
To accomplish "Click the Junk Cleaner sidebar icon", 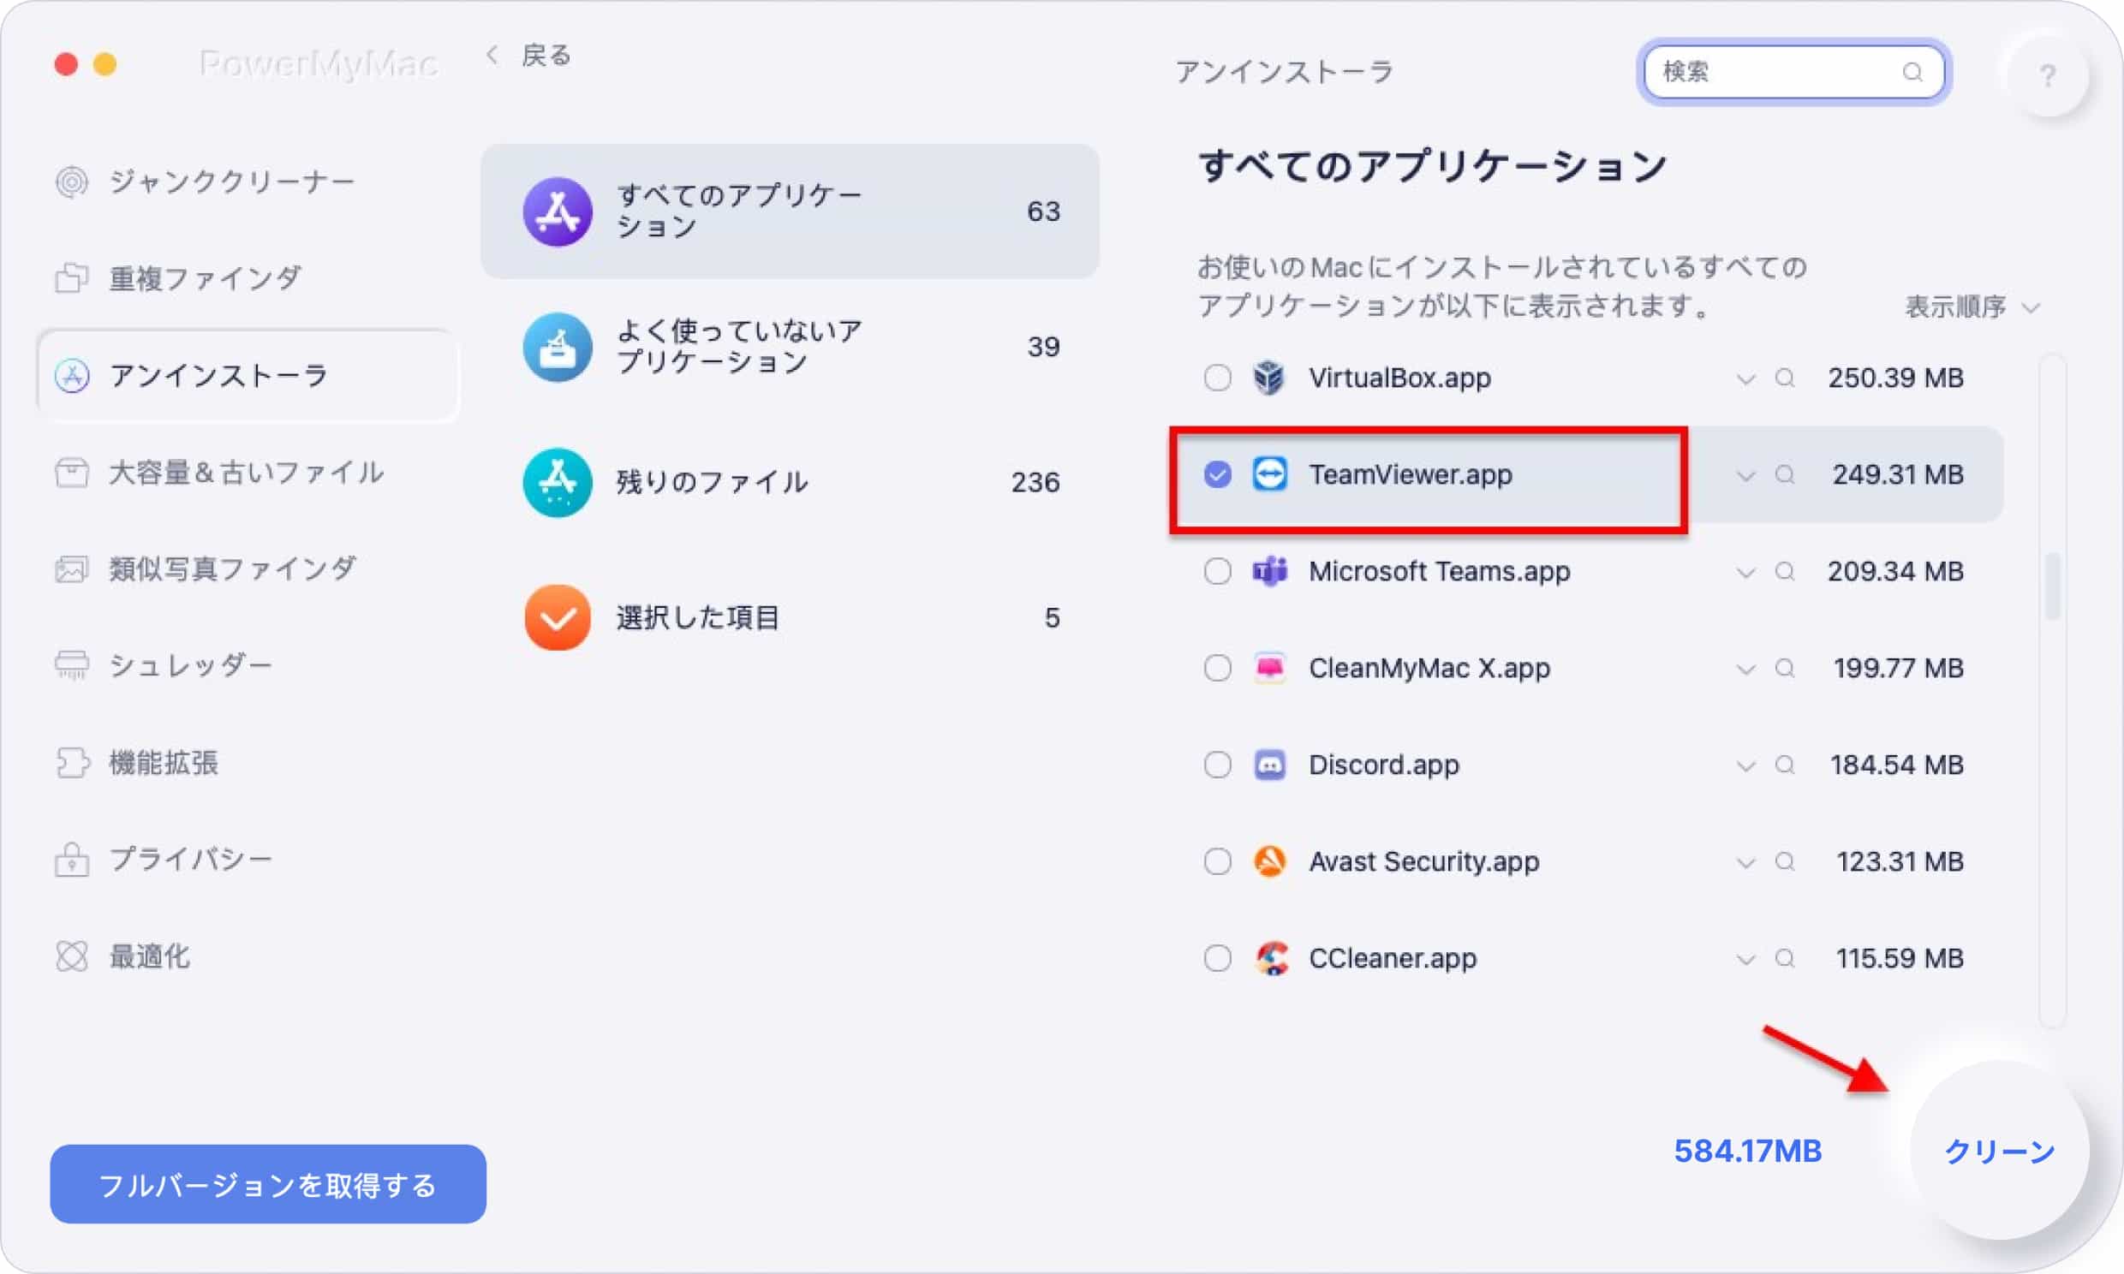I will coord(72,182).
